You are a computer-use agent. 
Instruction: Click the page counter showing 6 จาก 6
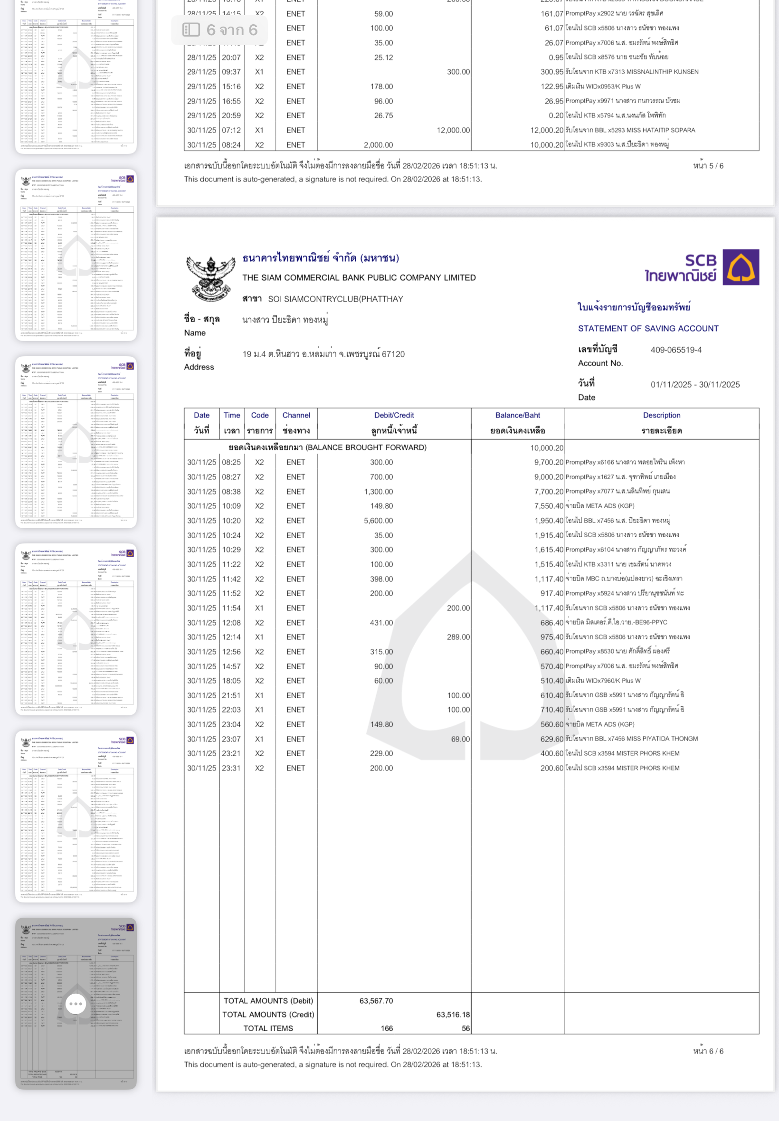pyautogui.click(x=232, y=30)
